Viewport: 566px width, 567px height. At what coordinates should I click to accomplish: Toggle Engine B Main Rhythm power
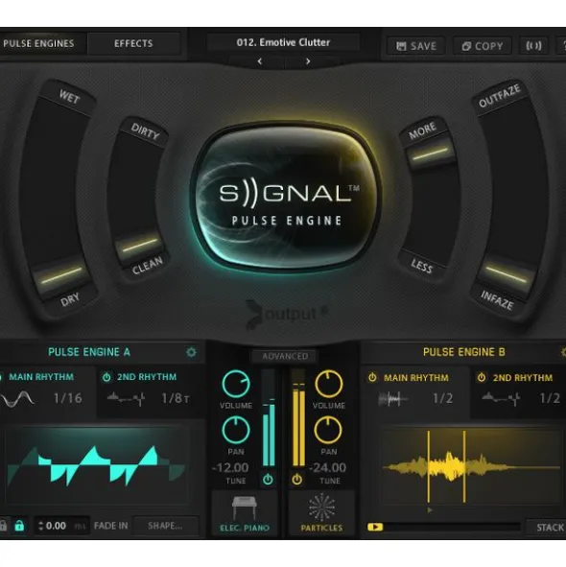(x=372, y=377)
